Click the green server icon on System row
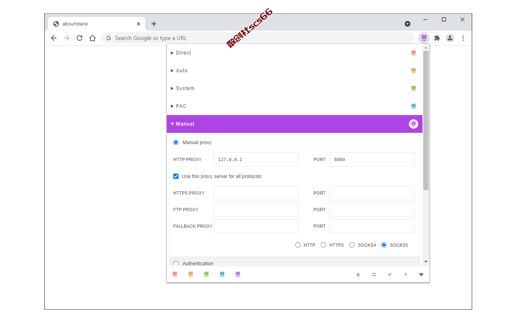This screenshot has height=323, width=517. (414, 88)
